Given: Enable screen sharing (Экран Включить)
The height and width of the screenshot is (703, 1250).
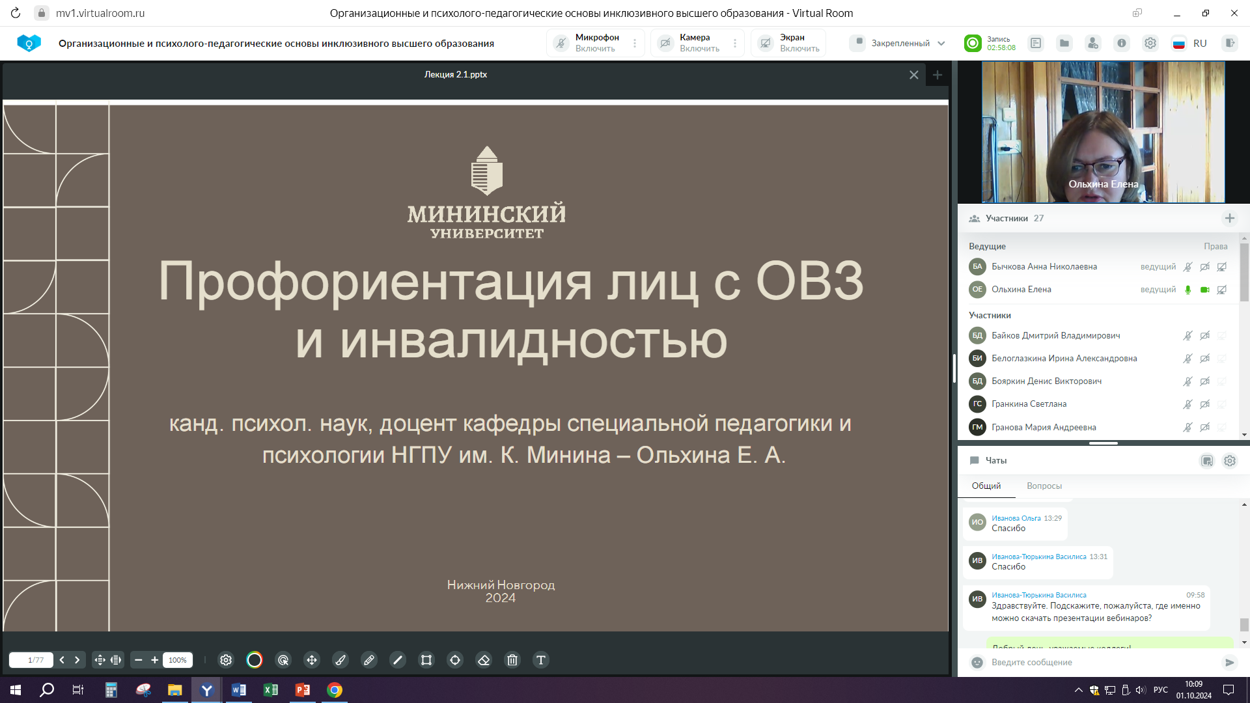Looking at the screenshot, I should pos(789,43).
